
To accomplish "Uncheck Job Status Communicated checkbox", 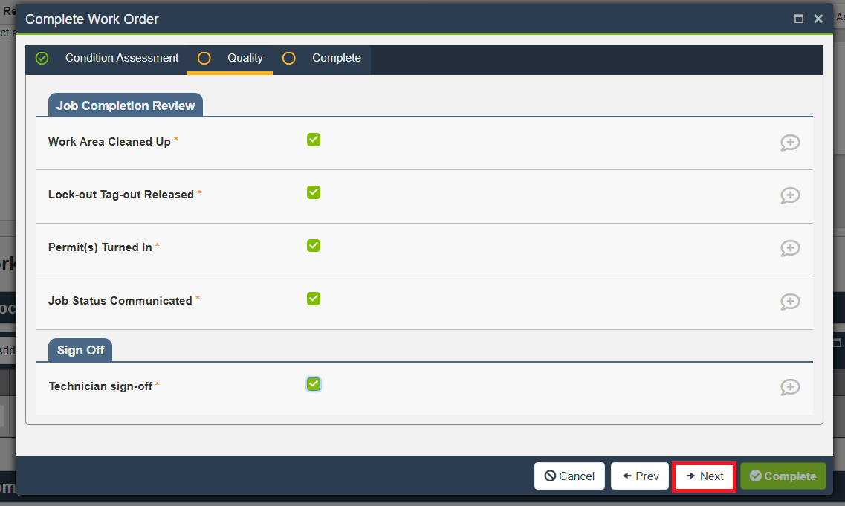I will point(314,299).
